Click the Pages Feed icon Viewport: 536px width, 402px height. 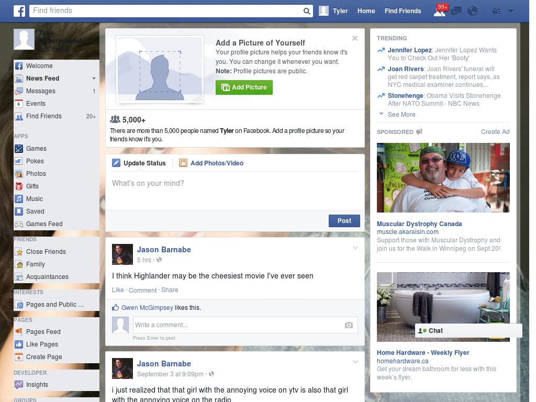click(19, 332)
